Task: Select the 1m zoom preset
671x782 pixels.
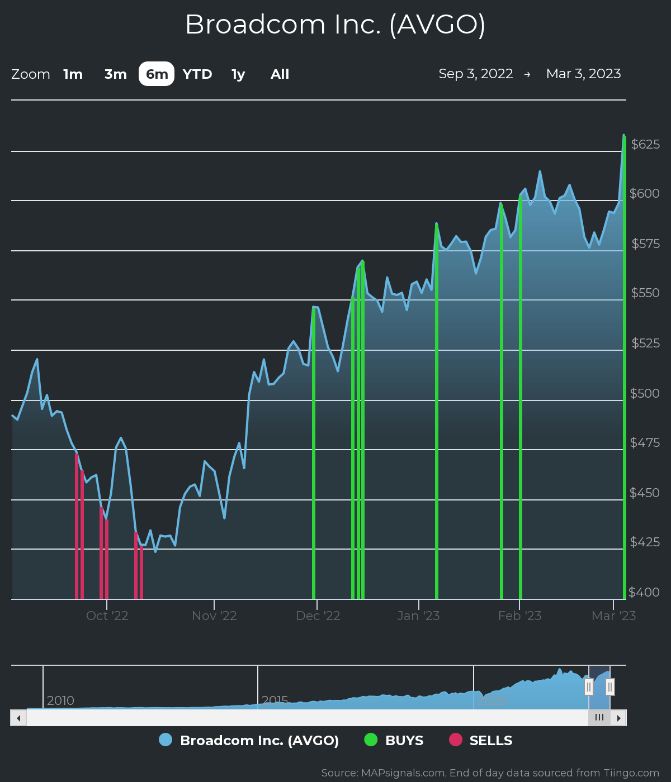Action: coord(72,74)
